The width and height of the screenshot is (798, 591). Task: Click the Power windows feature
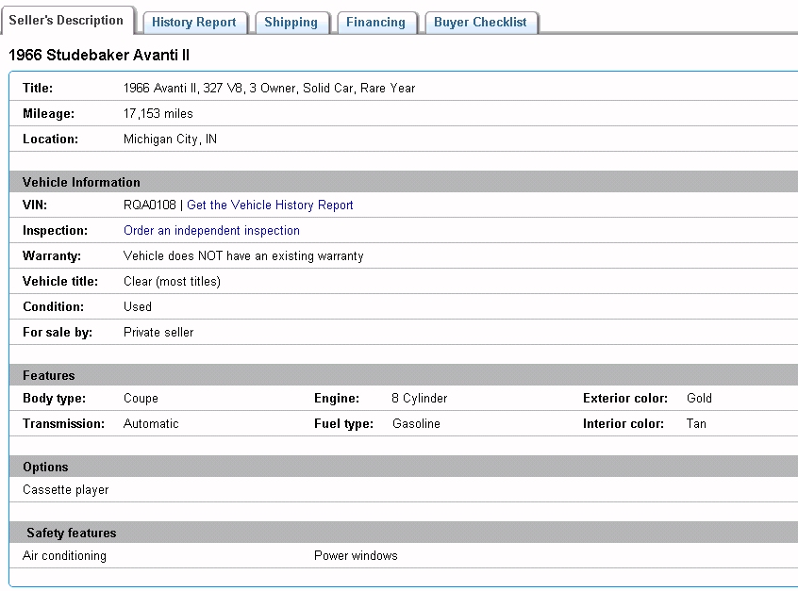coord(356,556)
